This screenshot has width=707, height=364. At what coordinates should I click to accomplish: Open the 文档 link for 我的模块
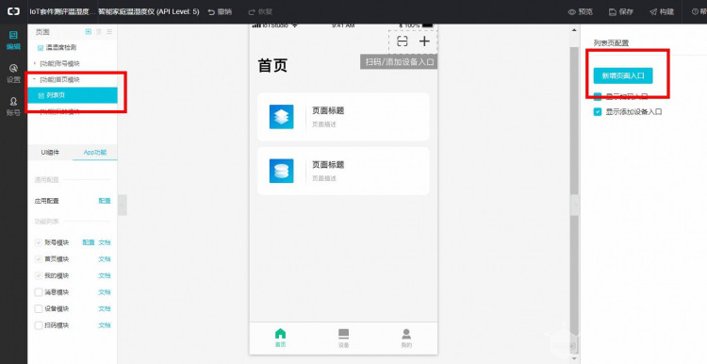105,275
